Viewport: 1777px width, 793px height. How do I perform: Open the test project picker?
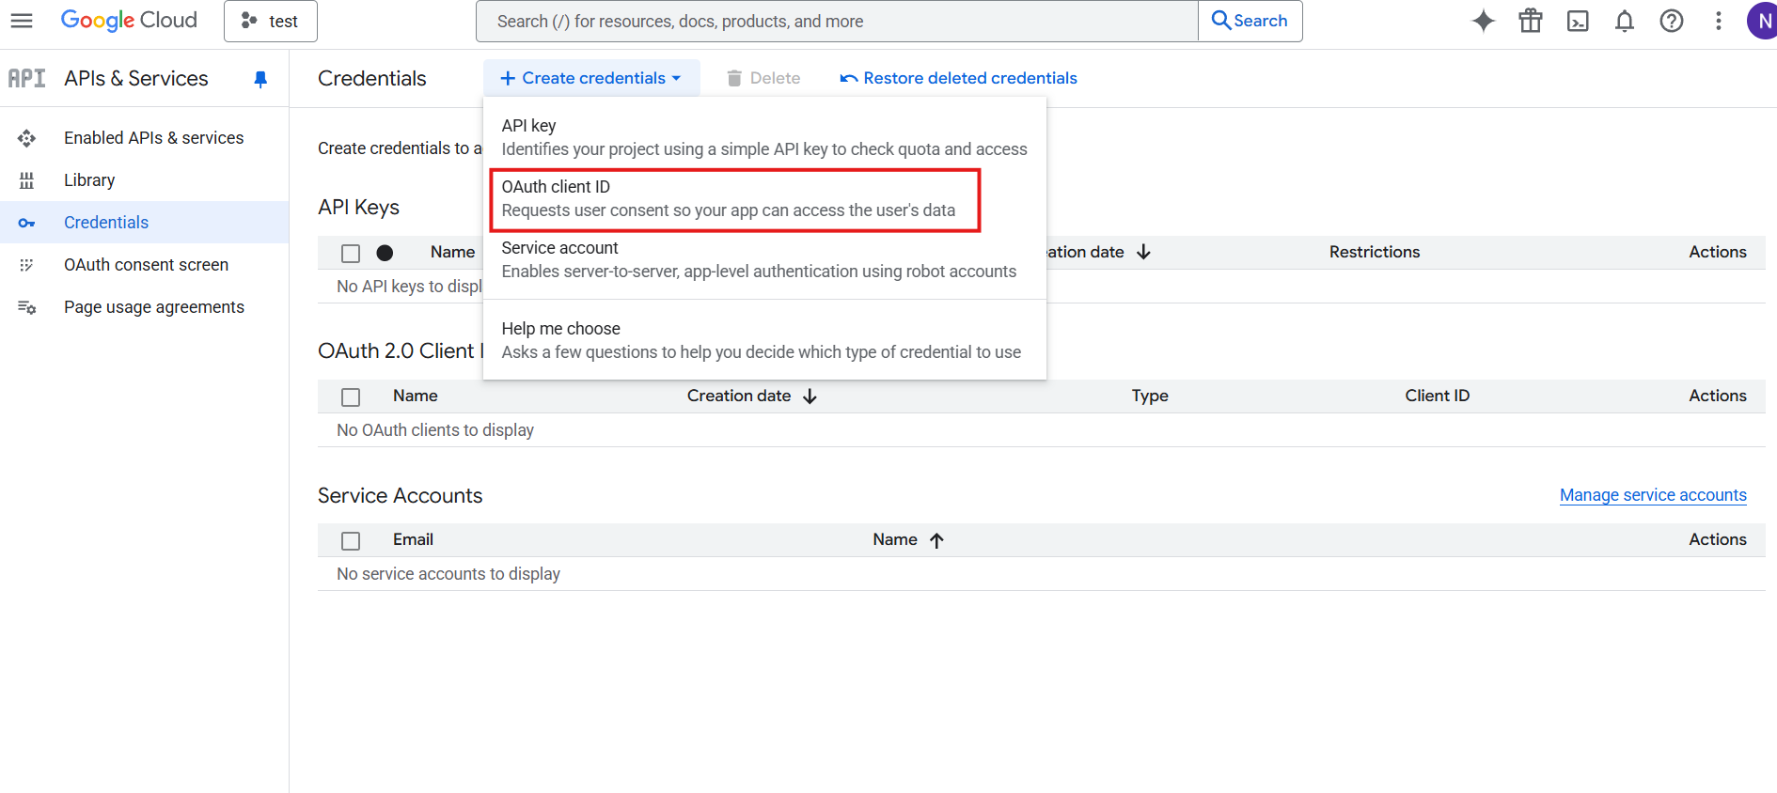tap(271, 21)
